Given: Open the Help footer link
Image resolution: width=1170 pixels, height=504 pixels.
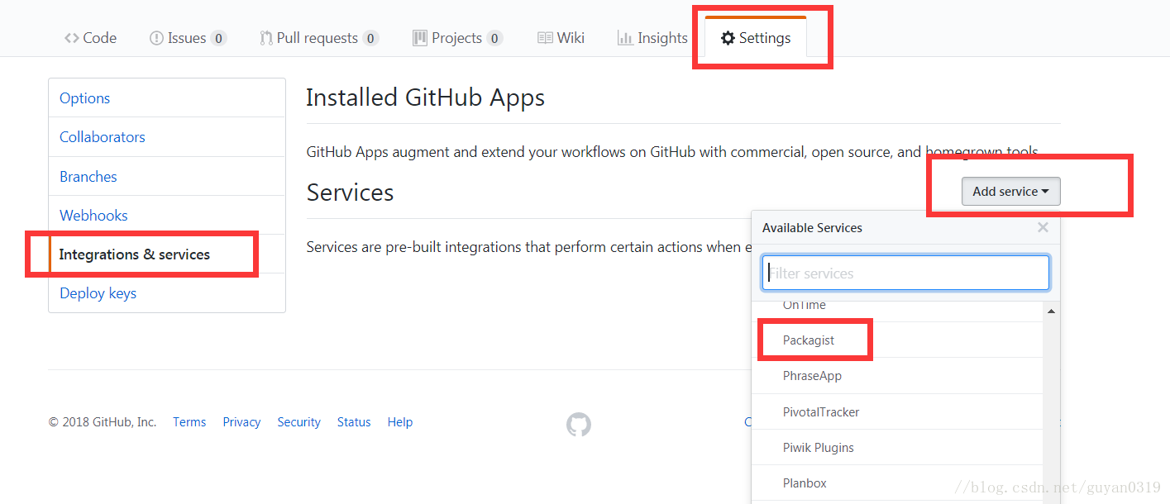Looking at the screenshot, I should tap(399, 421).
